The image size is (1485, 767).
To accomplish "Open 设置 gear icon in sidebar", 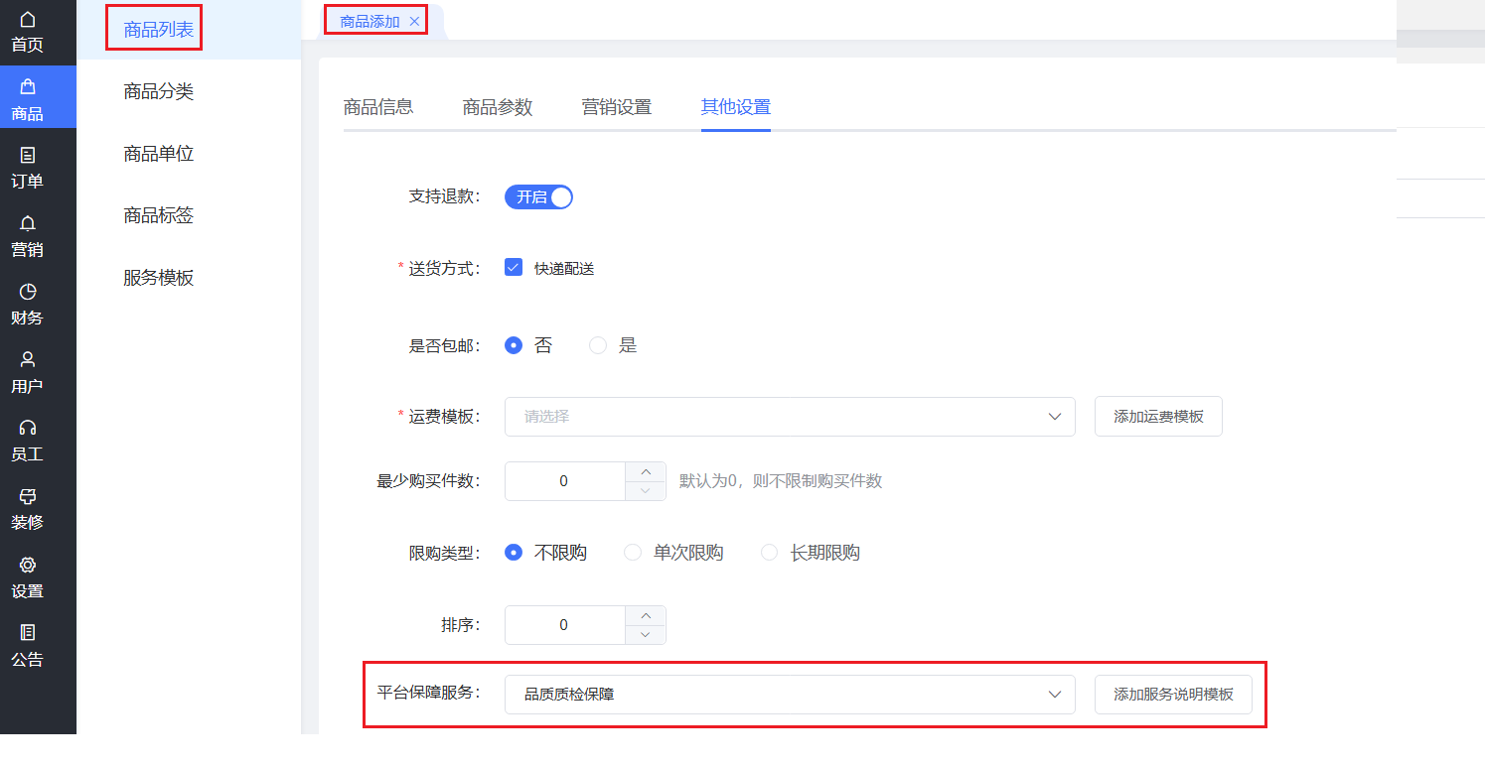I will (27, 565).
